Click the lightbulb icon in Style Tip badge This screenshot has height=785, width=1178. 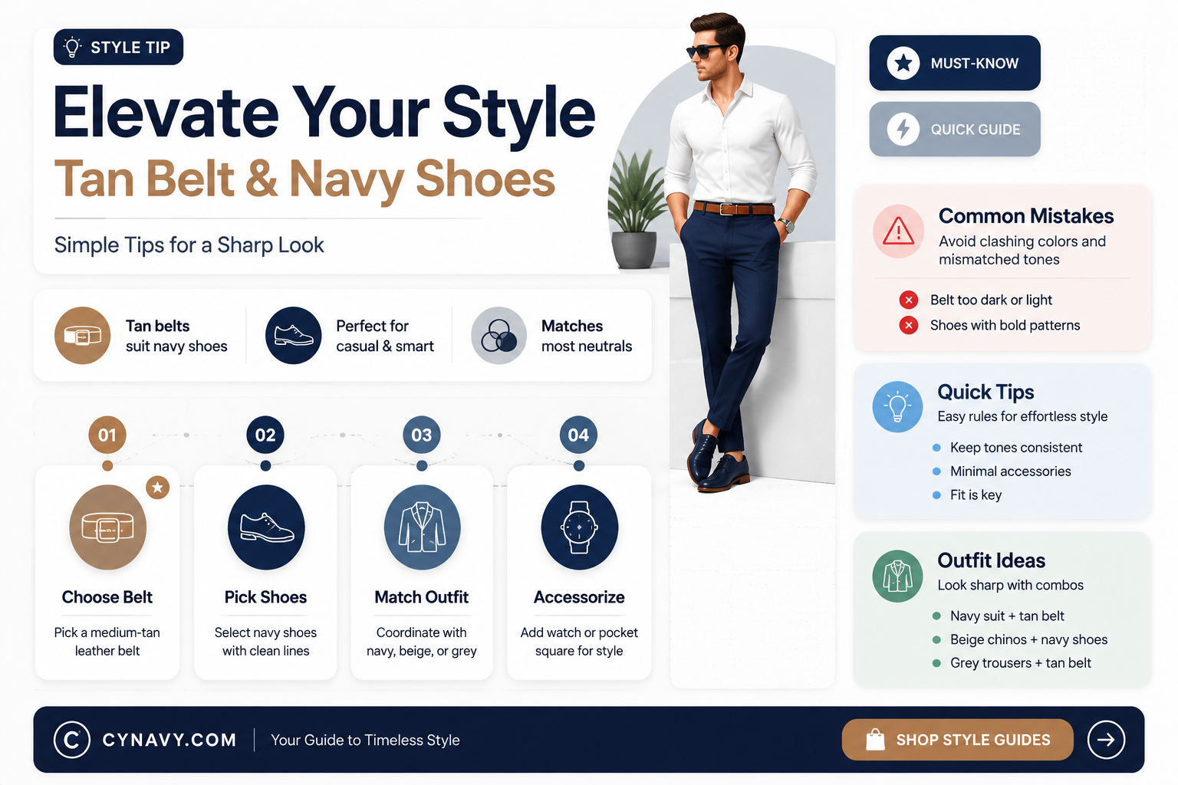coord(73,48)
